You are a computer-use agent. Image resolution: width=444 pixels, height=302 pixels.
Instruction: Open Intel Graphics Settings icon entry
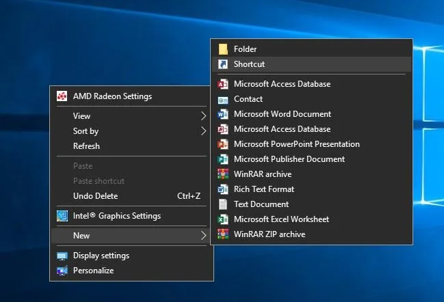[62, 216]
